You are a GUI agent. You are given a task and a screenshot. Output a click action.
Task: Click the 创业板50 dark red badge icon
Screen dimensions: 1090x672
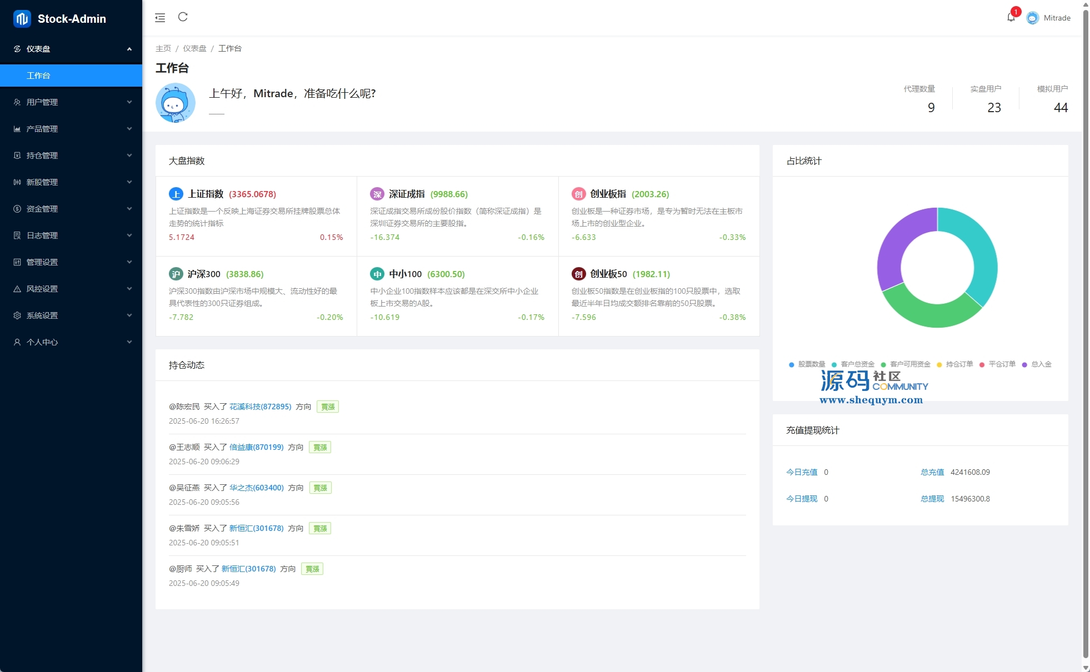pyautogui.click(x=578, y=274)
